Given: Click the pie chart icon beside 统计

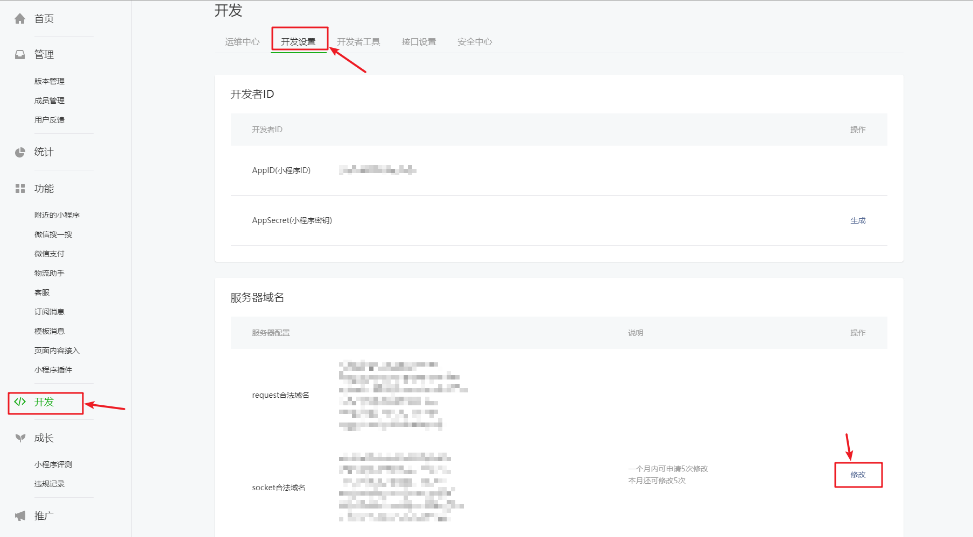Looking at the screenshot, I should point(20,152).
